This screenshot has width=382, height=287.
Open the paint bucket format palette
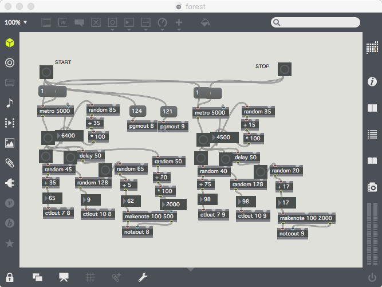tap(205, 23)
